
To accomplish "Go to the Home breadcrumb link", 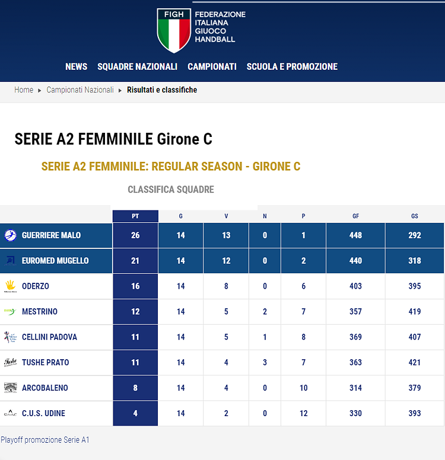I will [x=24, y=90].
